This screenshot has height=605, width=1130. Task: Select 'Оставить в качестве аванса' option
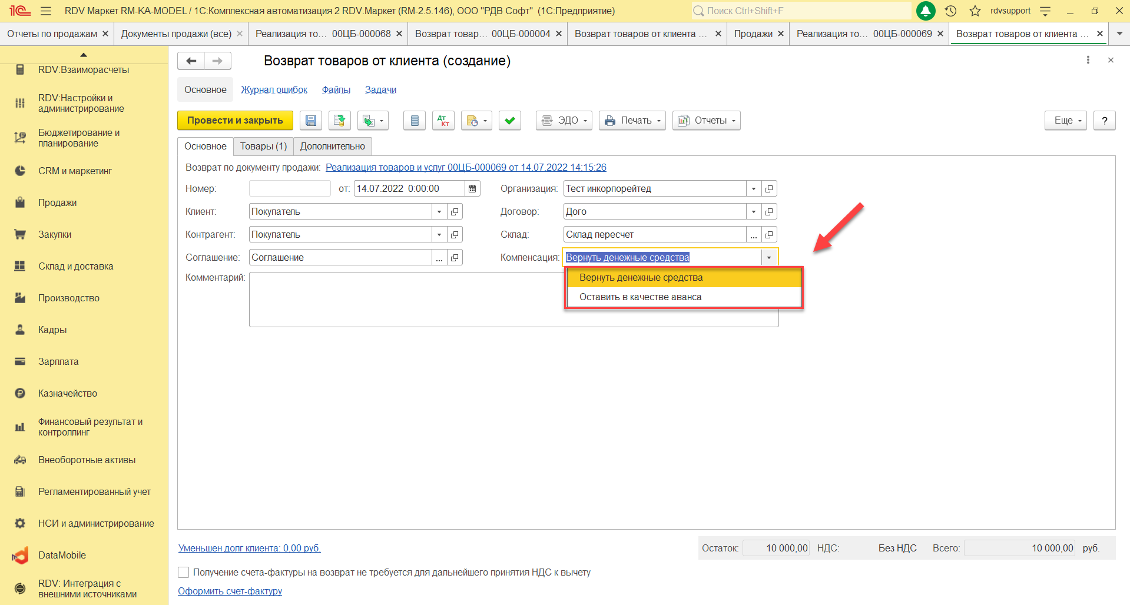[640, 297]
